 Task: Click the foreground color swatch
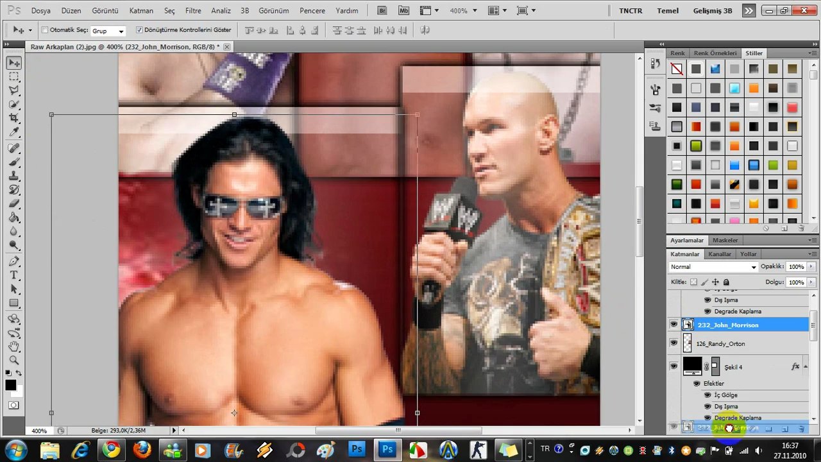coord(11,385)
